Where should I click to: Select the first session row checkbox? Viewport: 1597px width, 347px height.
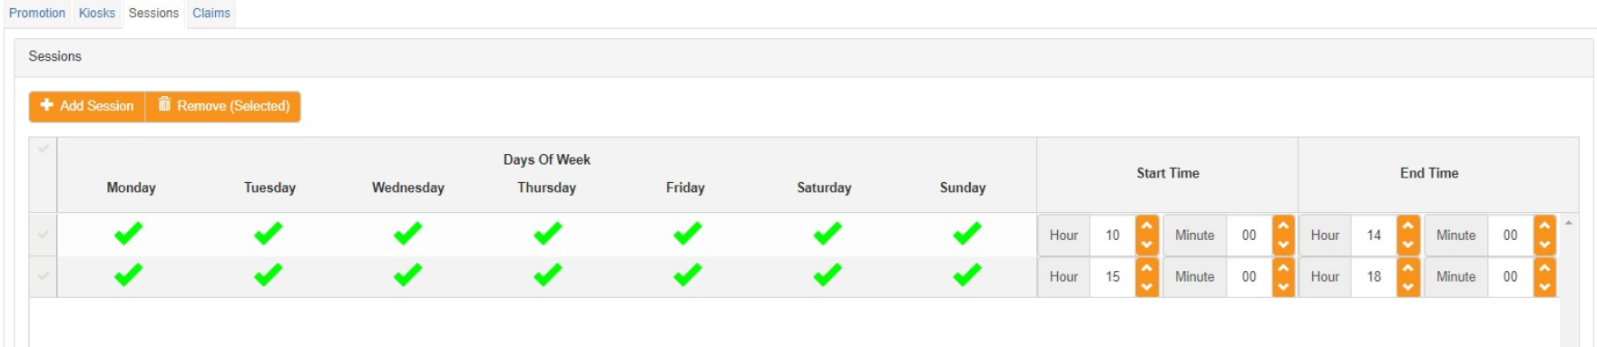(43, 236)
